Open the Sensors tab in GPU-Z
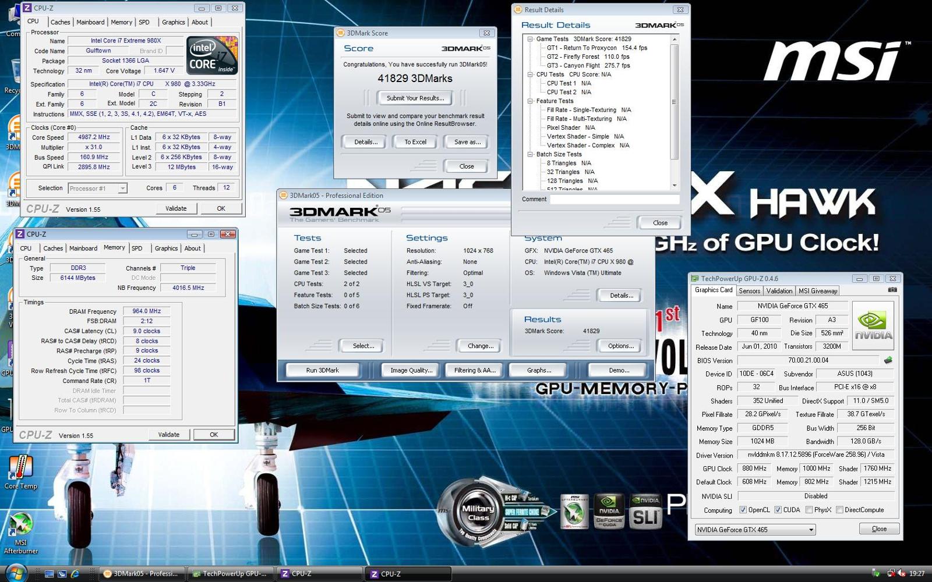This screenshot has height=582, width=932. [749, 291]
